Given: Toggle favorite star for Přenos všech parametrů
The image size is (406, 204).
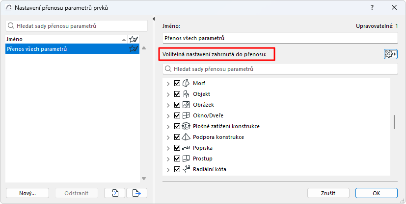Looking at the screenshot, I should tap(133, 49).
